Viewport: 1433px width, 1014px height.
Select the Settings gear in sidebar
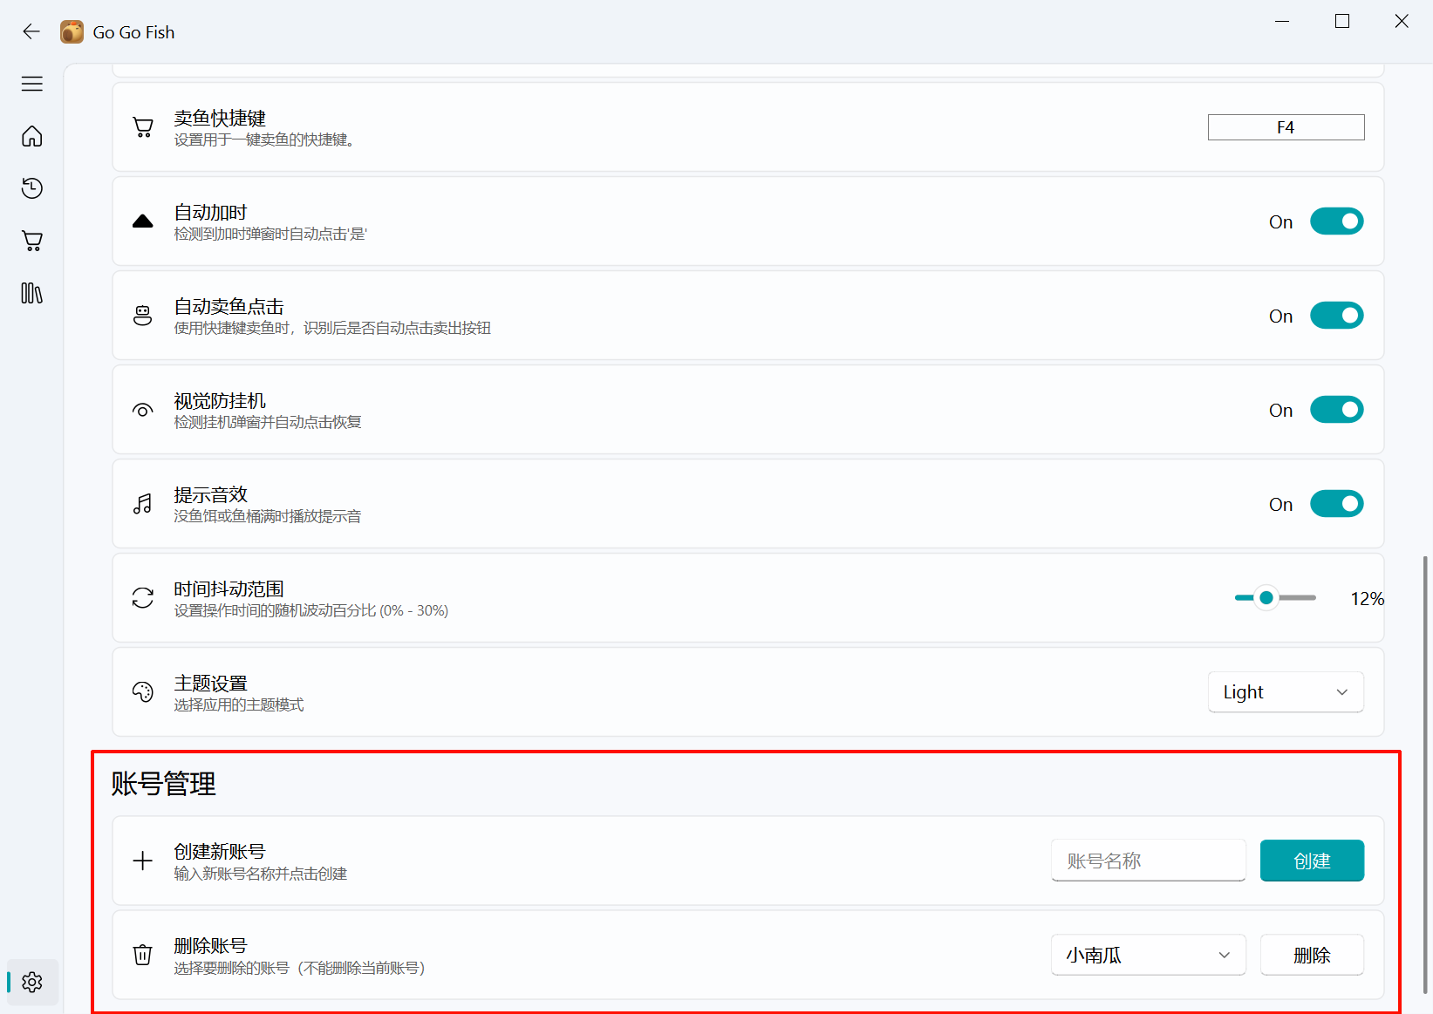point(32,983)
